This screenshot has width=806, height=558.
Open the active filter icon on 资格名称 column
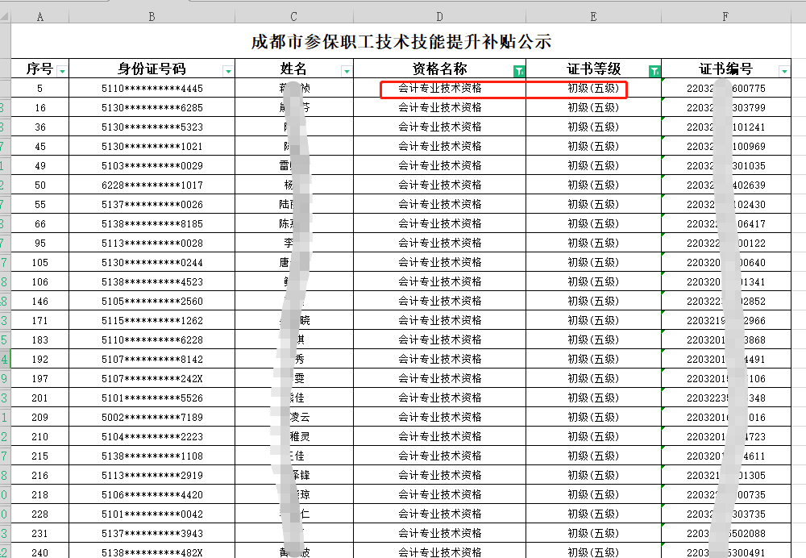(521, 70)
